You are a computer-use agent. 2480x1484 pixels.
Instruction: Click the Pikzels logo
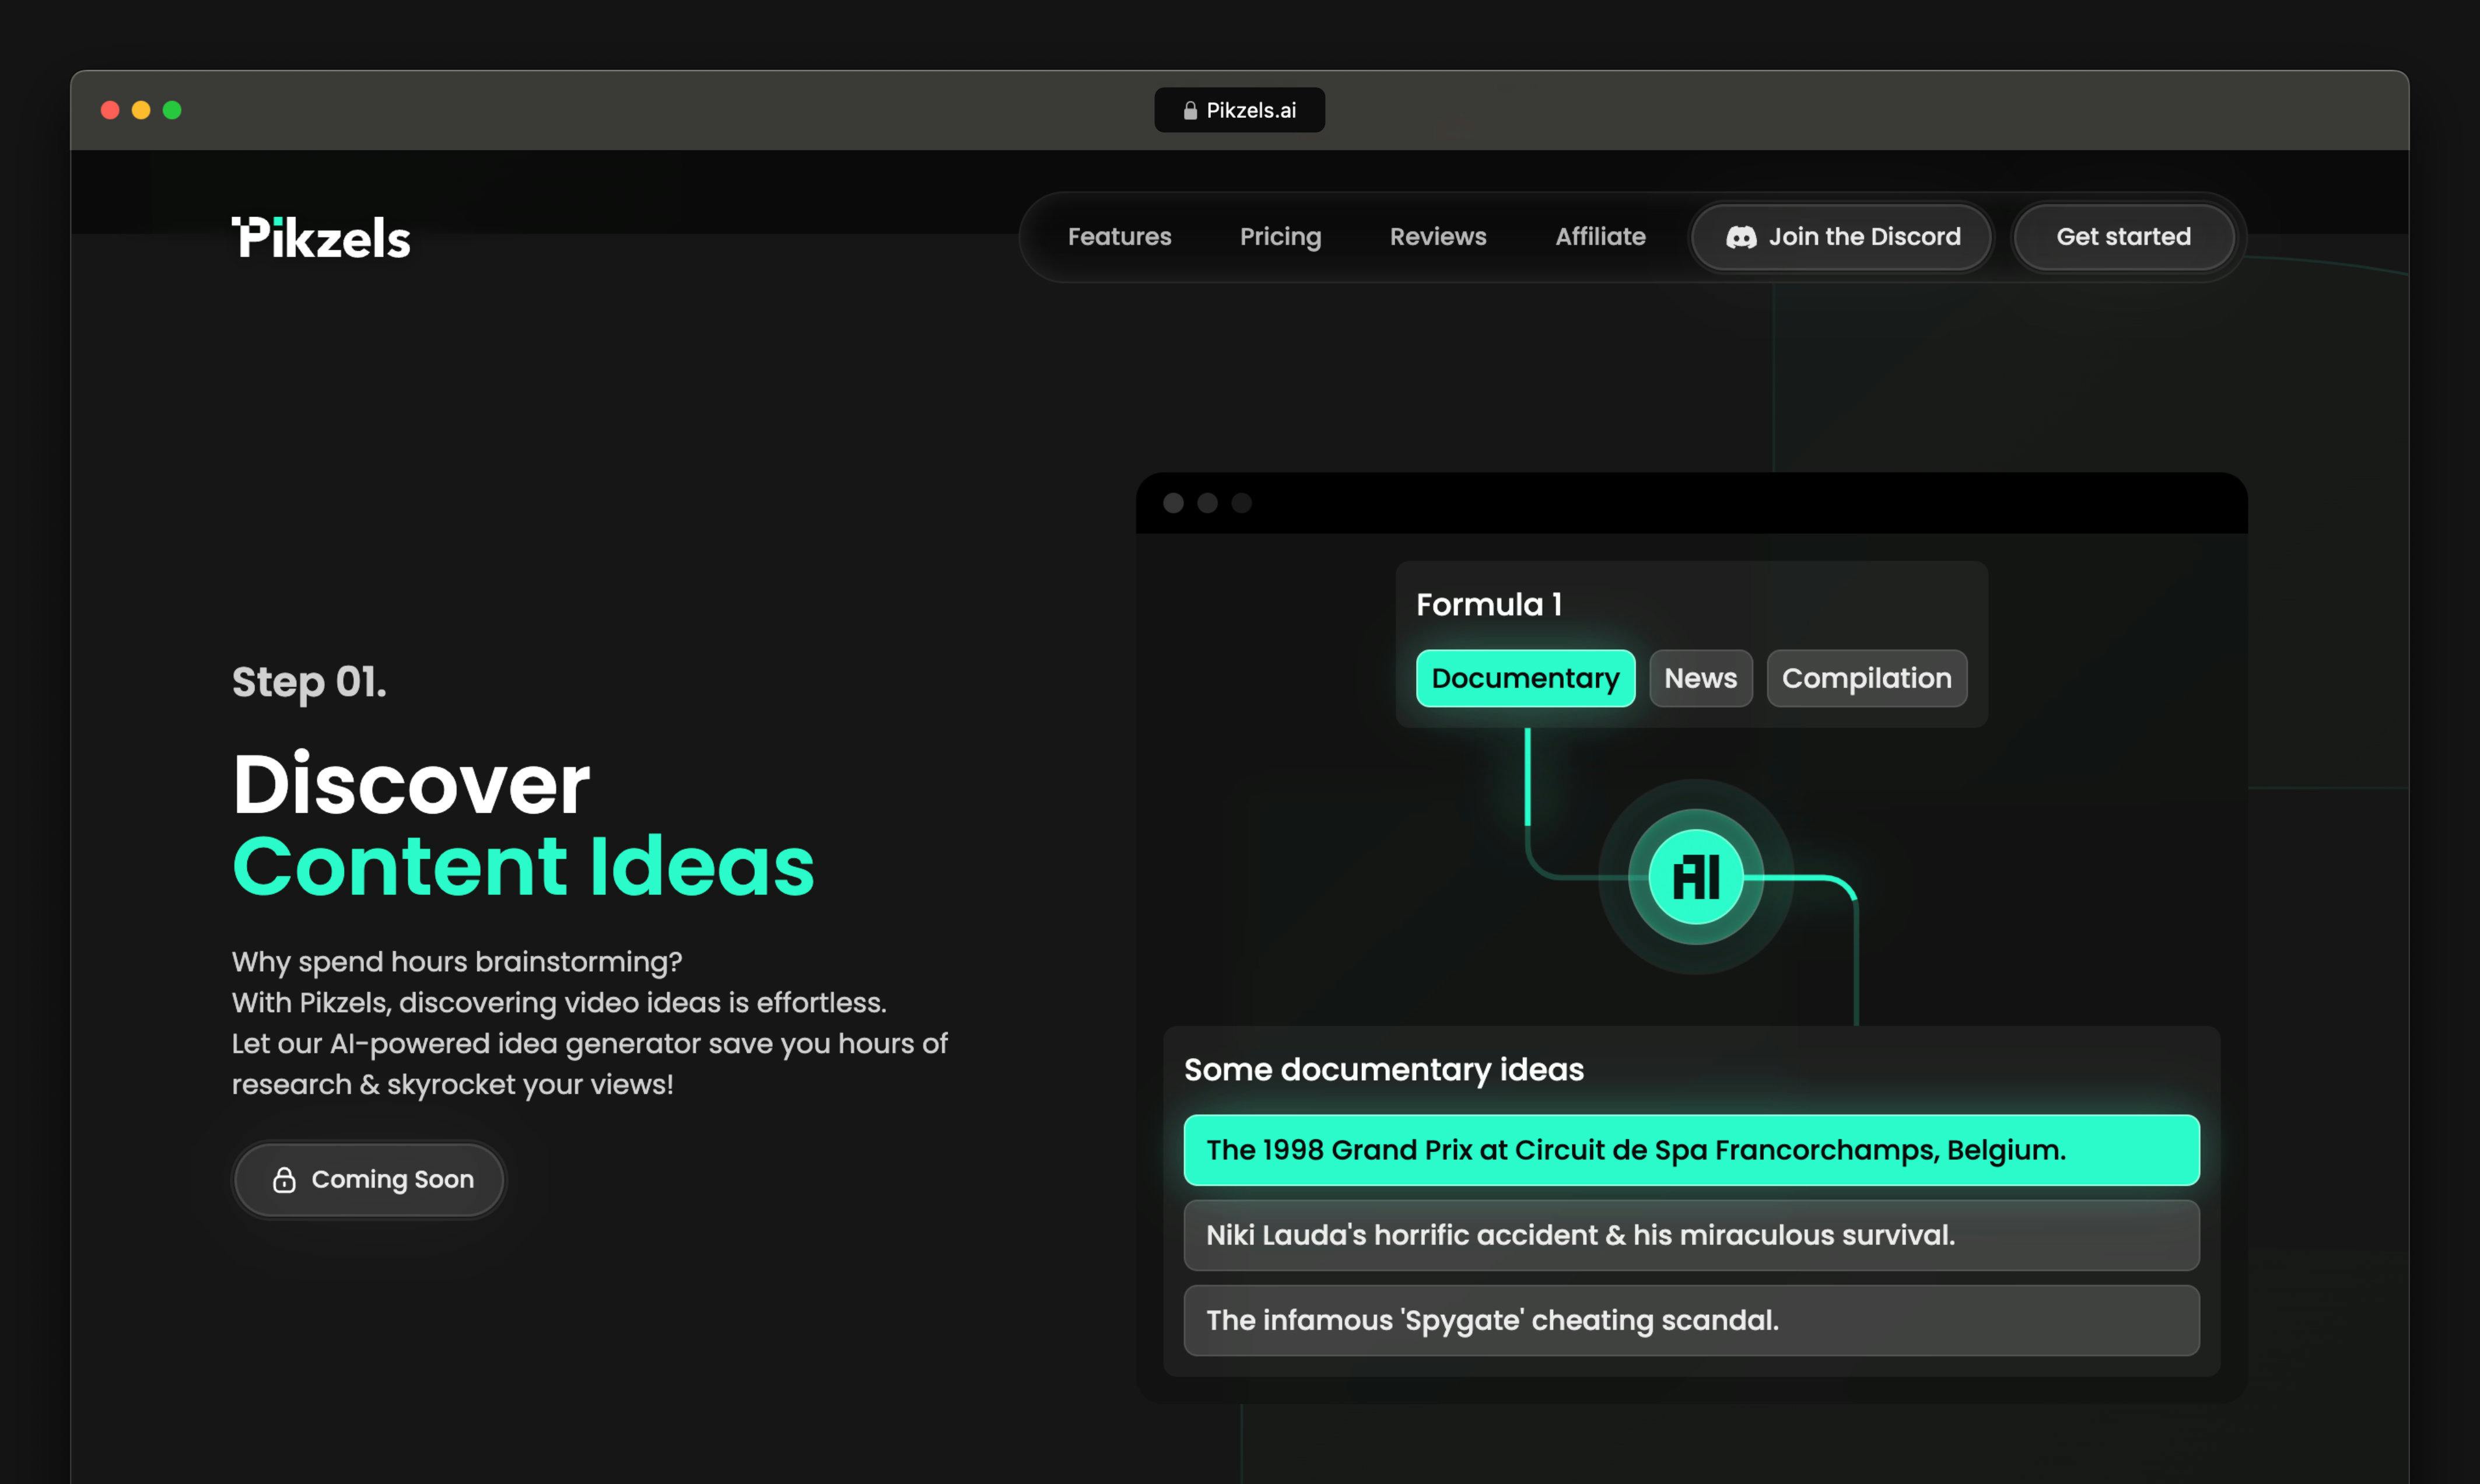[x=321, y=238]
